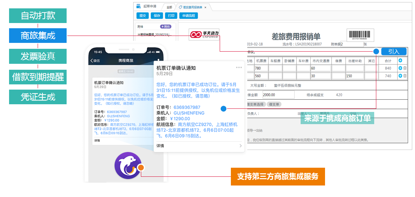Click the 结余或超支 value 420
Viewport: 415px width, 197px height.
(339, 95)
